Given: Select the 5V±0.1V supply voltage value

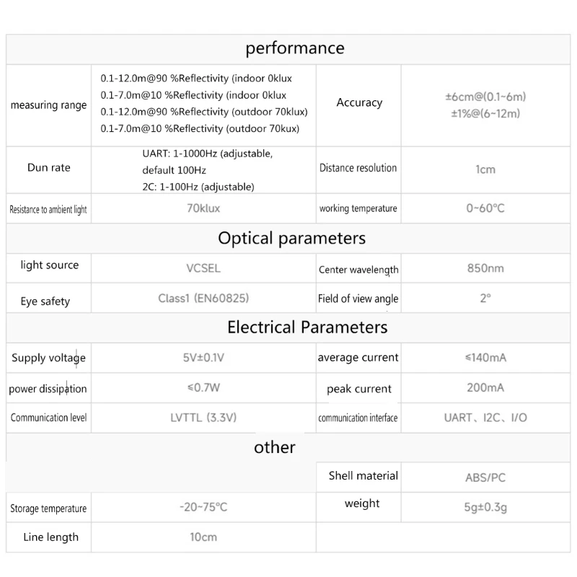Looking at the screenshot, I should [x=203, y=358].
